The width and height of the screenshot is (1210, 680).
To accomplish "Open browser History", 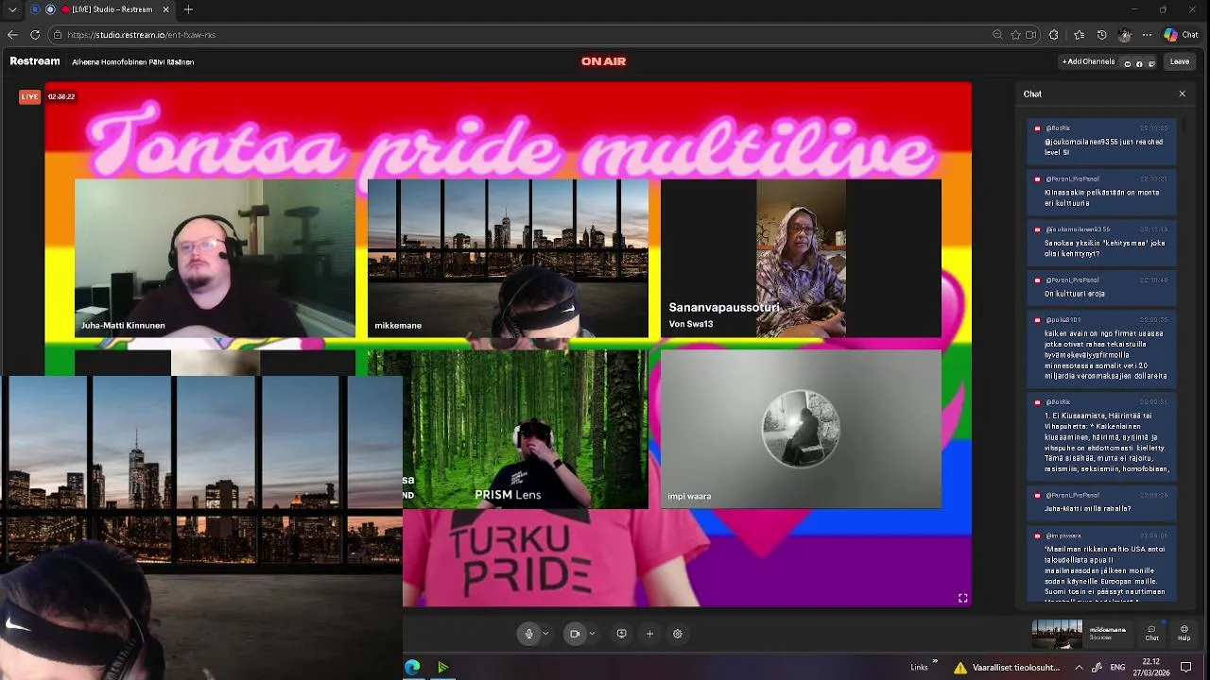I will [x=1101, y=35].
